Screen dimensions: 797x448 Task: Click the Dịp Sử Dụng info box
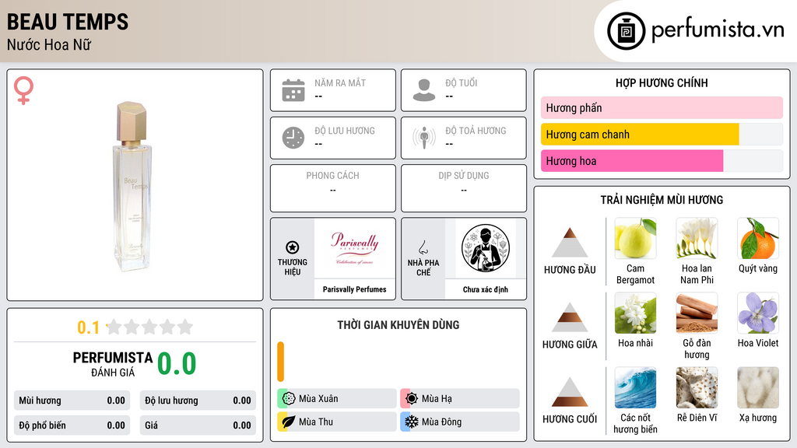pos(464,188)
